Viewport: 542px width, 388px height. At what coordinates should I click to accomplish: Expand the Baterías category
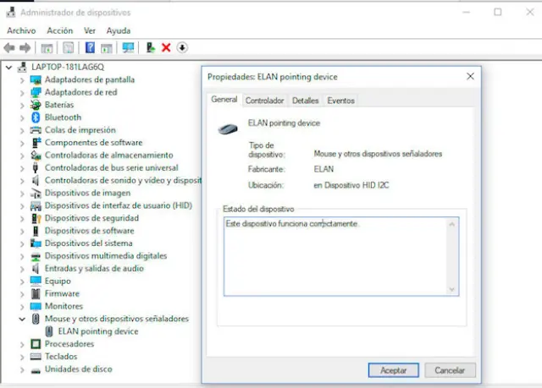[x=22, y=105]
